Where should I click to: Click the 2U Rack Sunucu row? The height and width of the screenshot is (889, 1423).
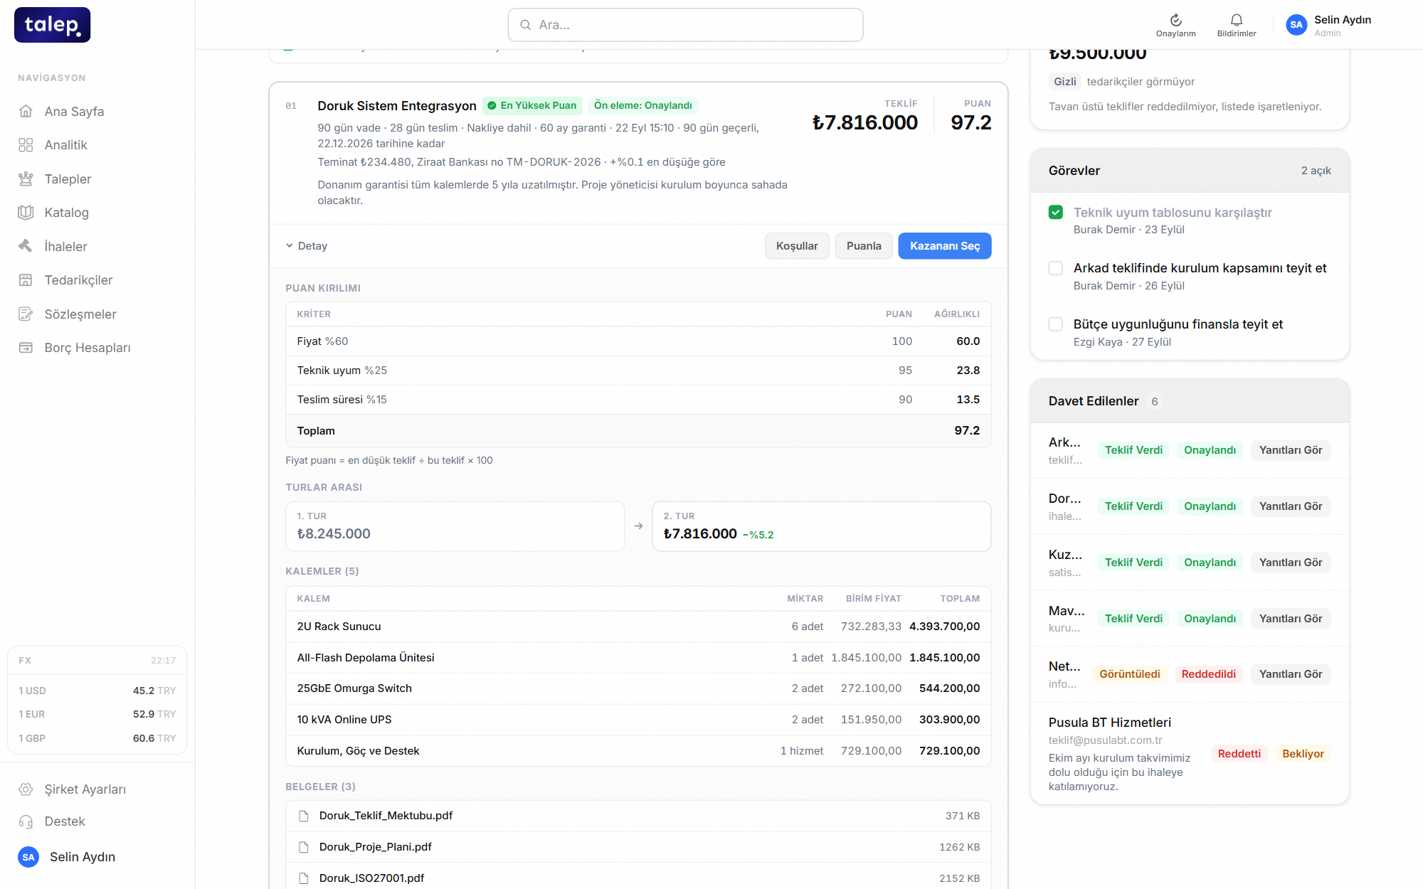[x=638, y=627]
